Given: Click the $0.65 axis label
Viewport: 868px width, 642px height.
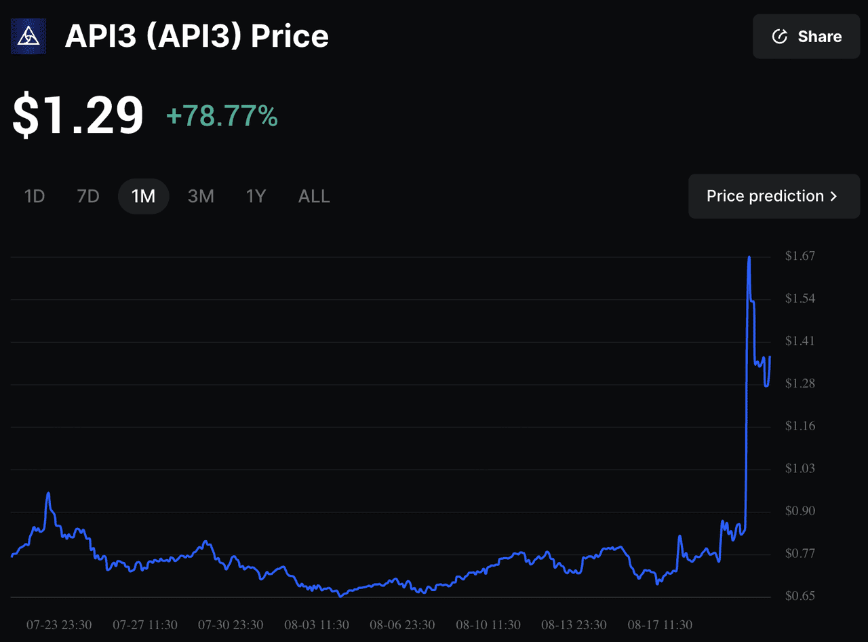Looking at the screenshot, I should tap(800, 596).
